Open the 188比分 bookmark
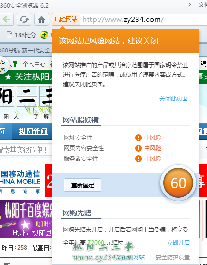207x265 pixels. point(21,35)
